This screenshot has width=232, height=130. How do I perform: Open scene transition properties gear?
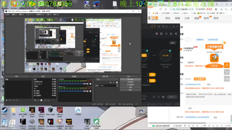coord(117,82)
